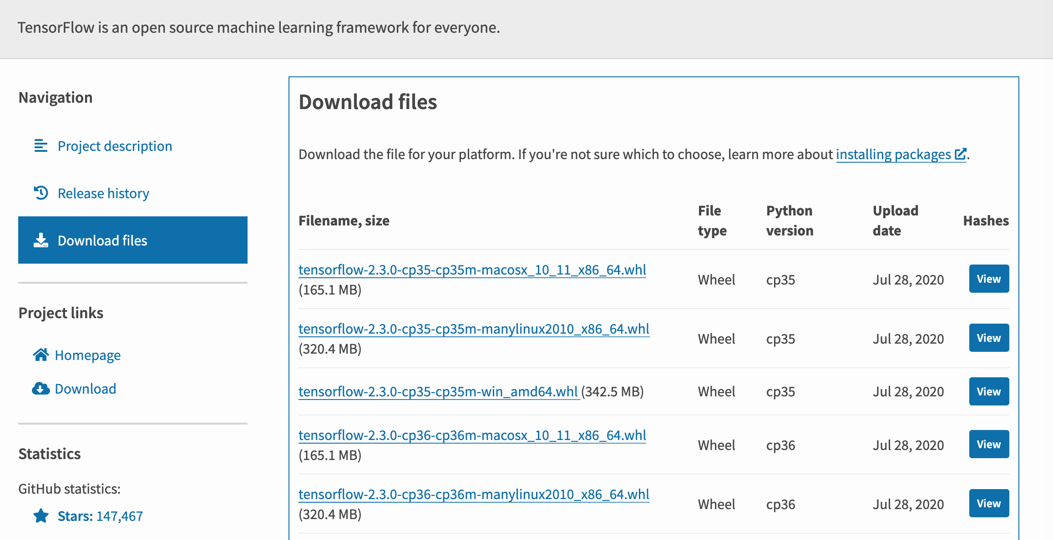The height and width of the screenshot is (540, 1053).
Task: Open the Project description navigation tab
Action: click(133, 146)
